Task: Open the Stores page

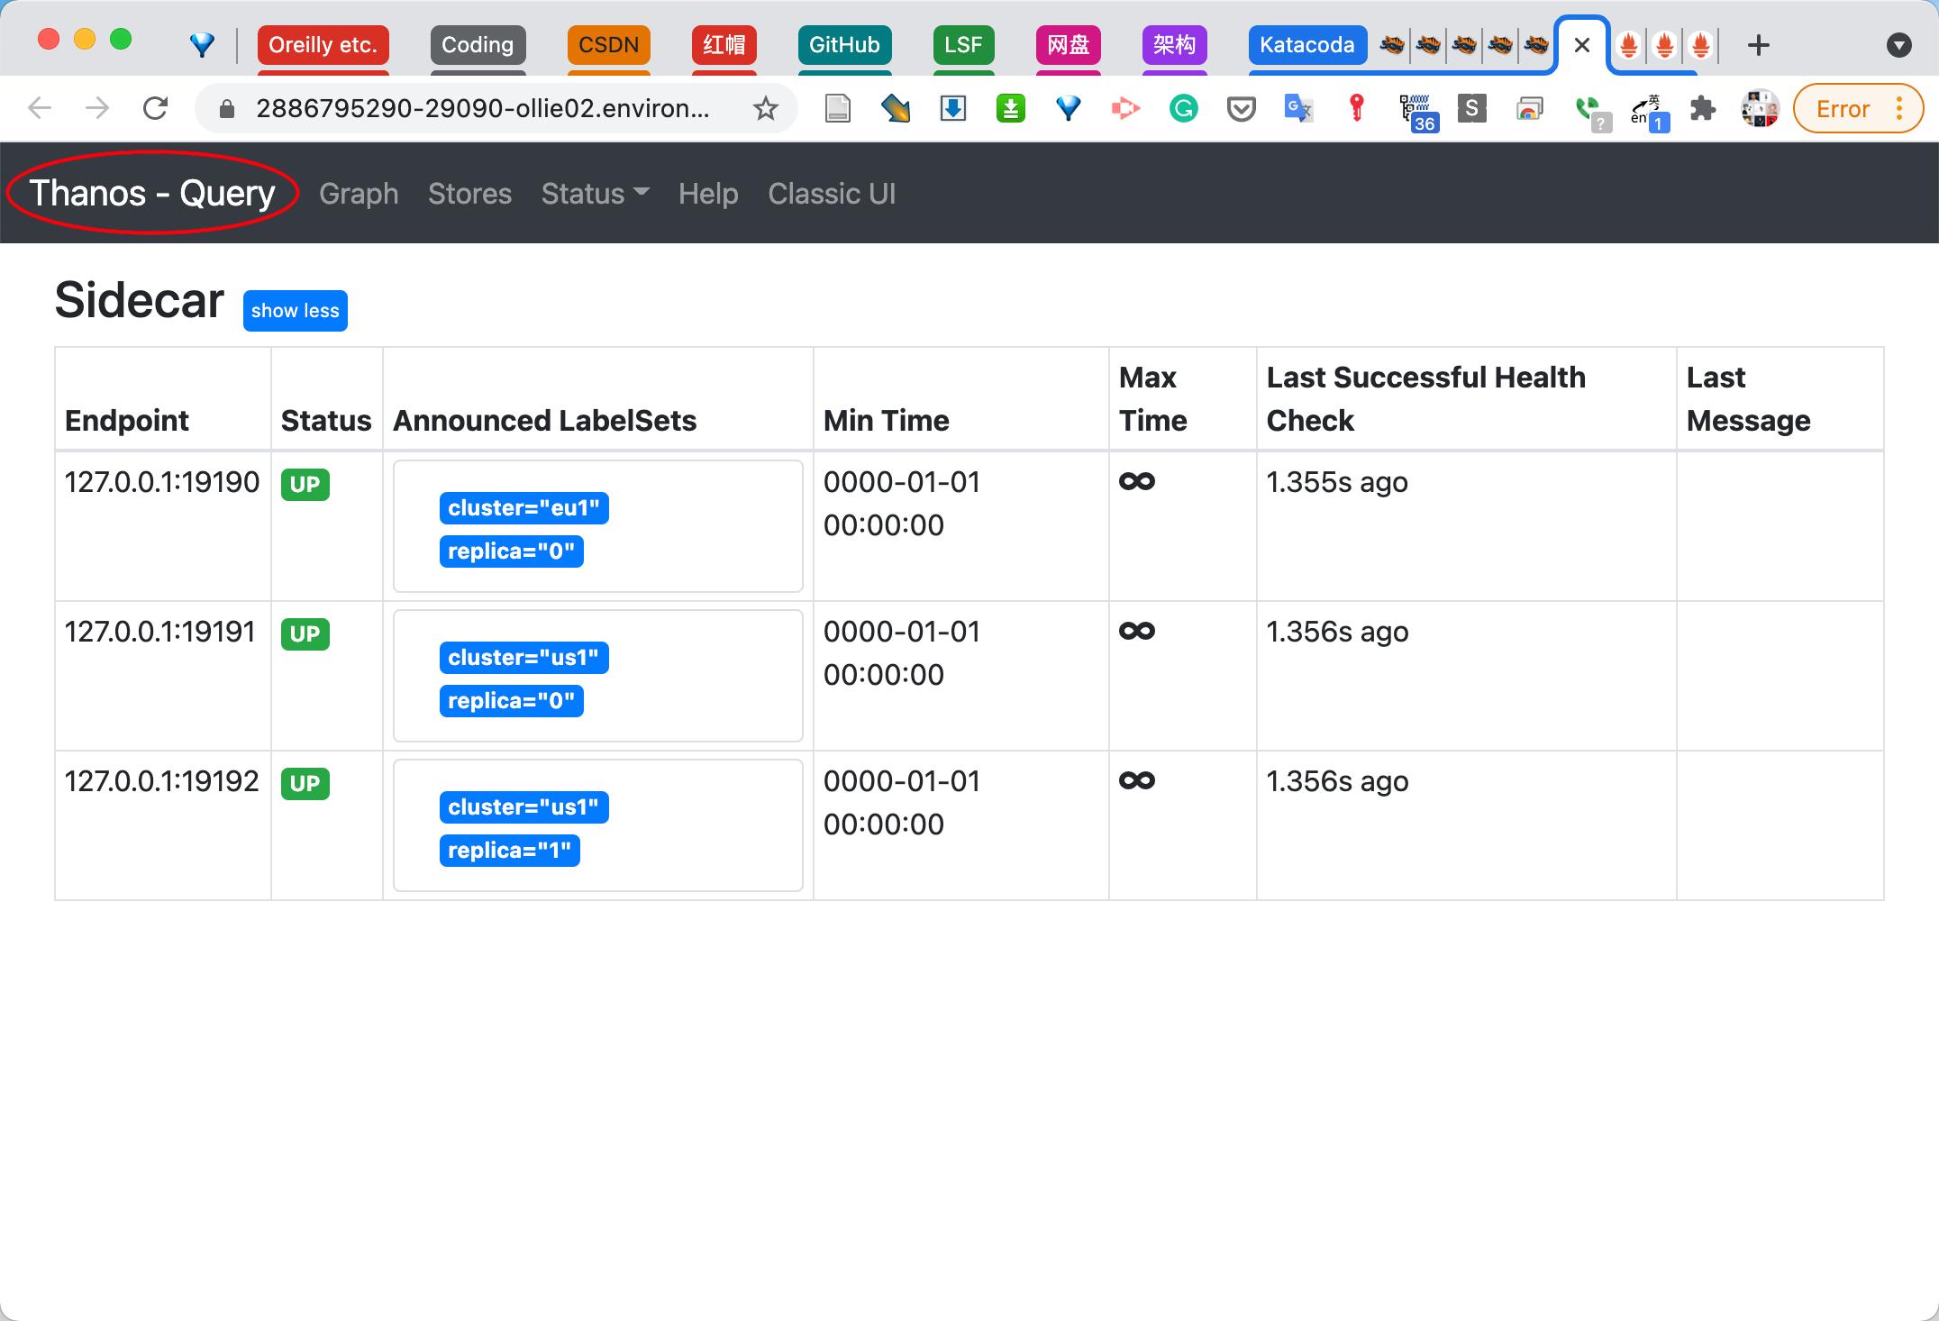Action: click(469, 194)
